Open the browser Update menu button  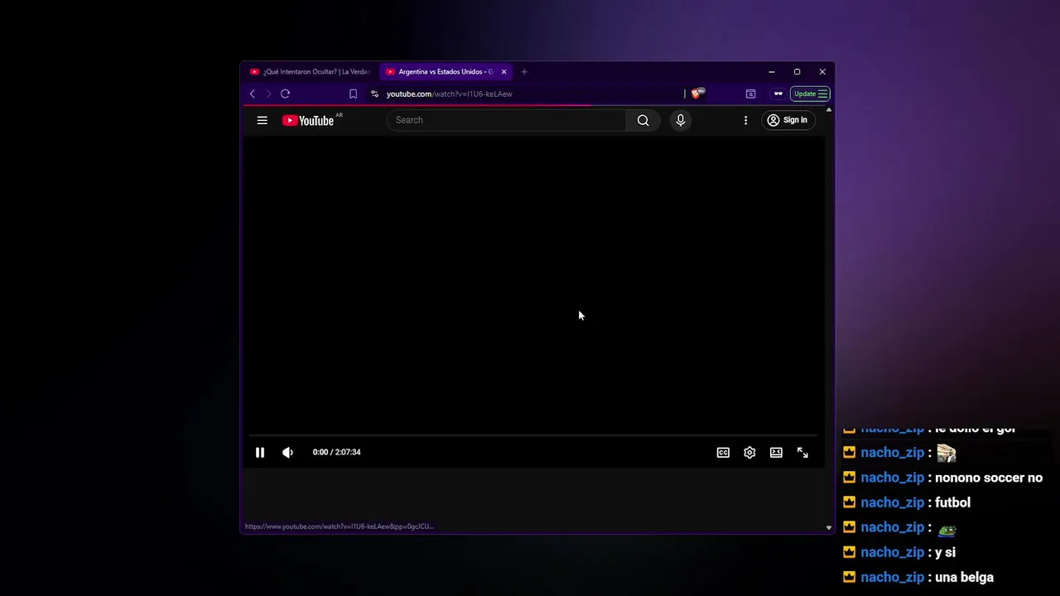pos(811,94)
